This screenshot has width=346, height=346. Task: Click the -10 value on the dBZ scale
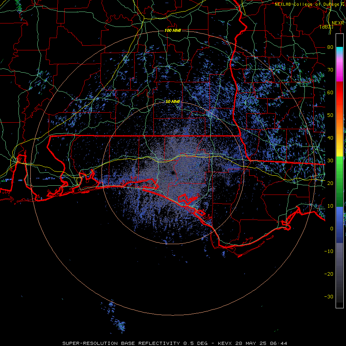pos(329,251)
